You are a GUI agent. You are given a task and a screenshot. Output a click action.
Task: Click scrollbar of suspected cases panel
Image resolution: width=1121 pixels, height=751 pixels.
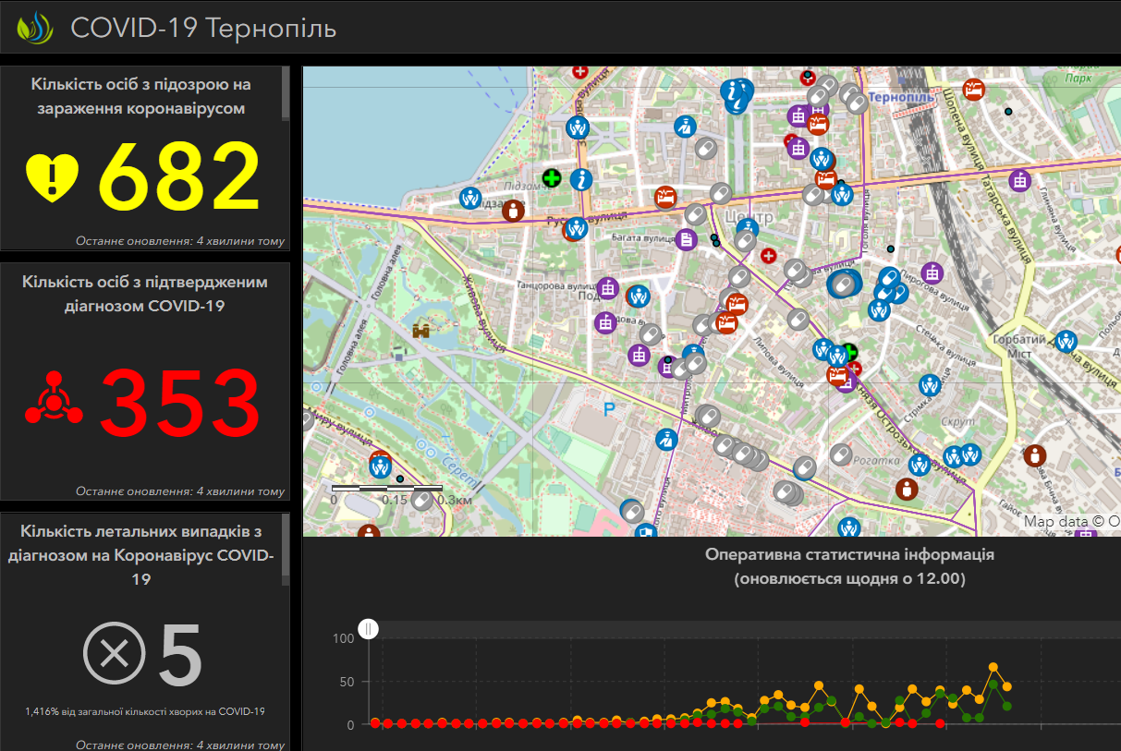[286, 92]
